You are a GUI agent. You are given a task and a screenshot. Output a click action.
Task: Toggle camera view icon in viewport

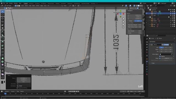click(x=123, y=24)
